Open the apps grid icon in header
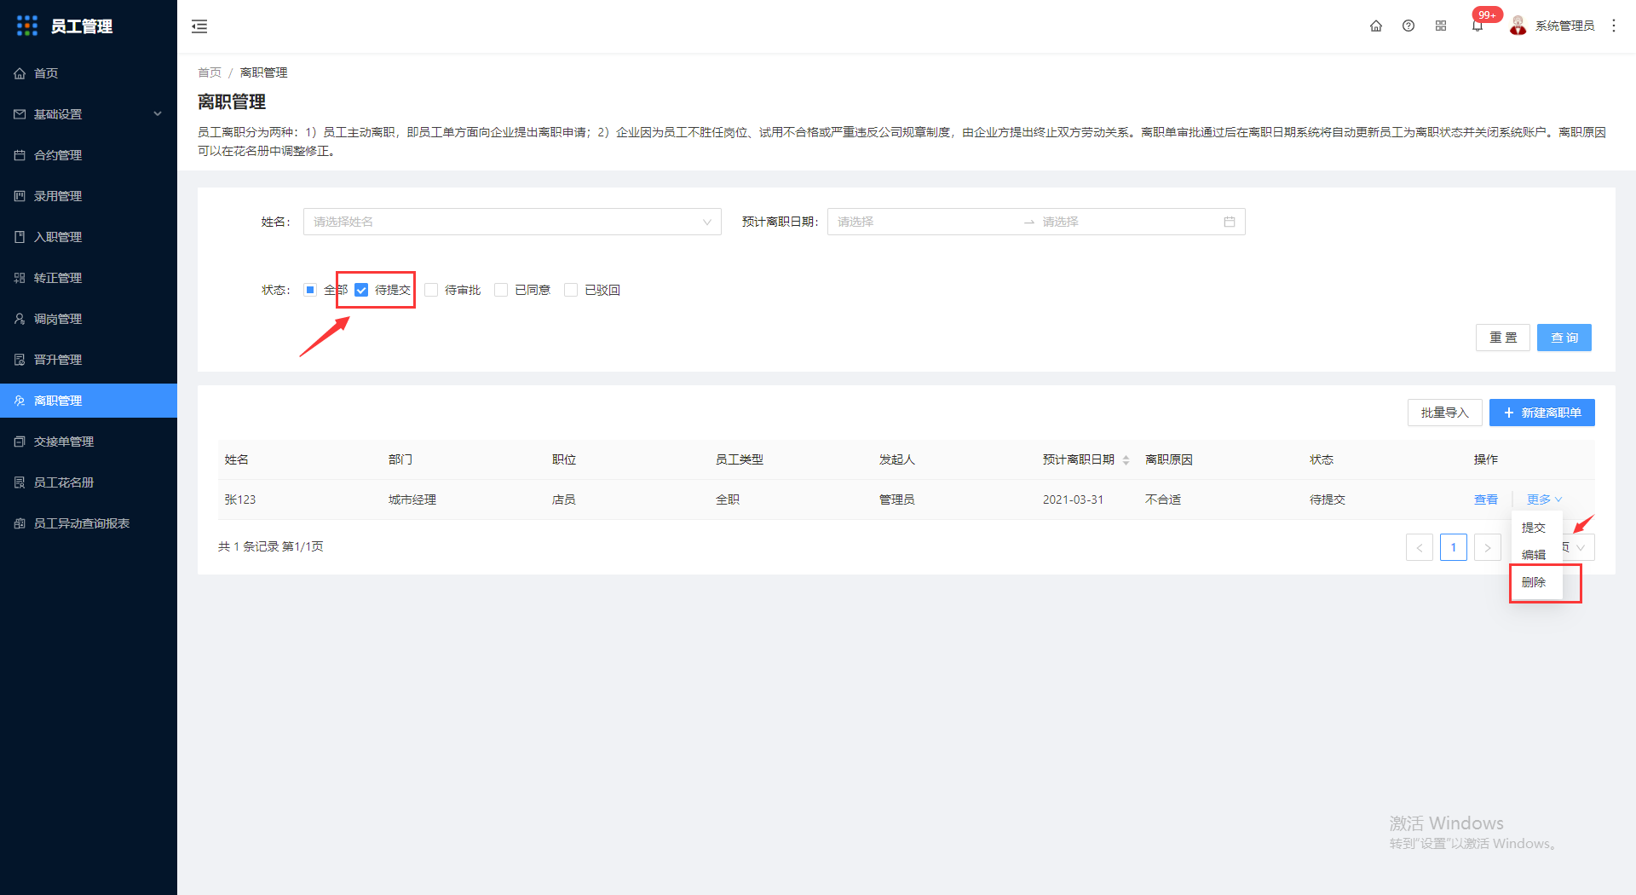This screenshot has height=895, width=1636. coord(1441,26)
